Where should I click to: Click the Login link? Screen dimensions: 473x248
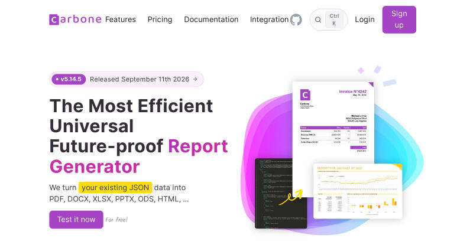[364, 19]
